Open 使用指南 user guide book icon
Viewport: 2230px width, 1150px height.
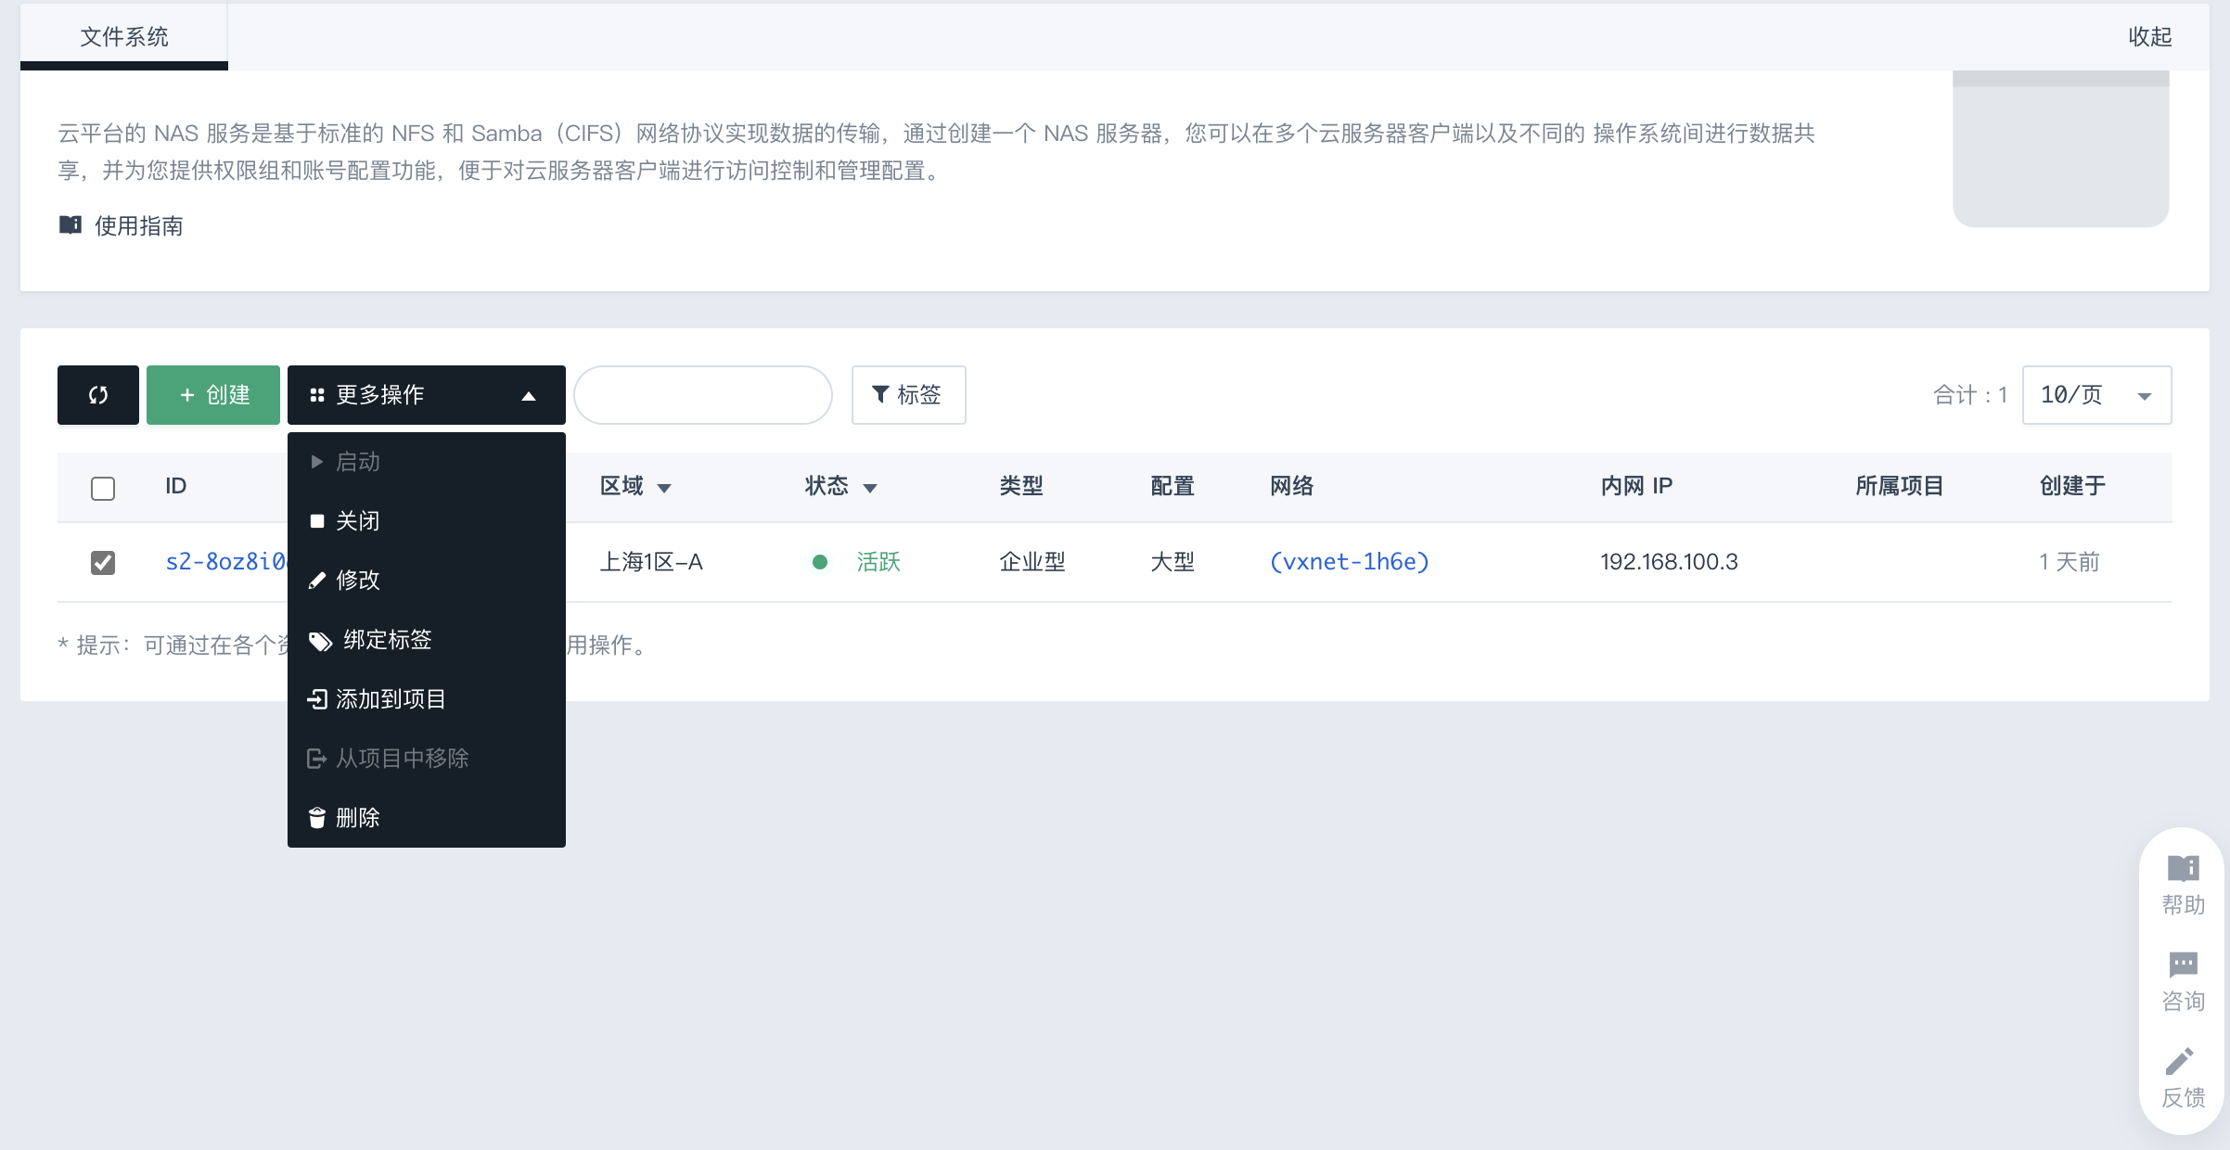coord(70,225)
